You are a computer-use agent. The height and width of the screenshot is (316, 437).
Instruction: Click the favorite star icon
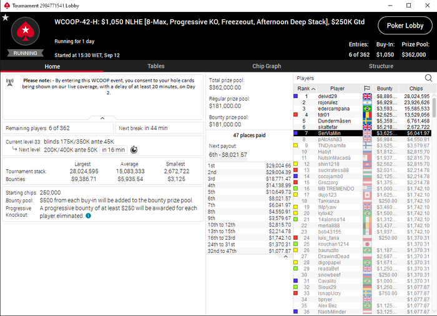[5, 17]
